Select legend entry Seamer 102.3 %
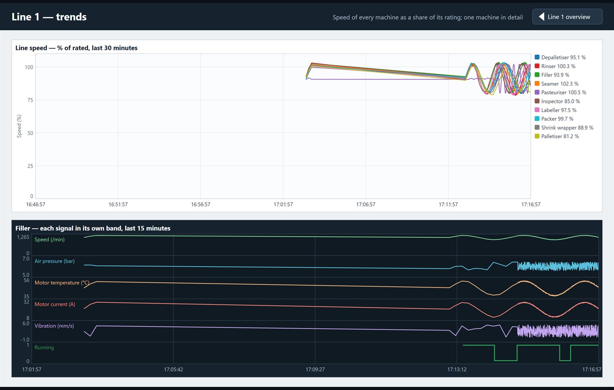The width and height of the screenshot is (614, 390). (x=556, y=84)
